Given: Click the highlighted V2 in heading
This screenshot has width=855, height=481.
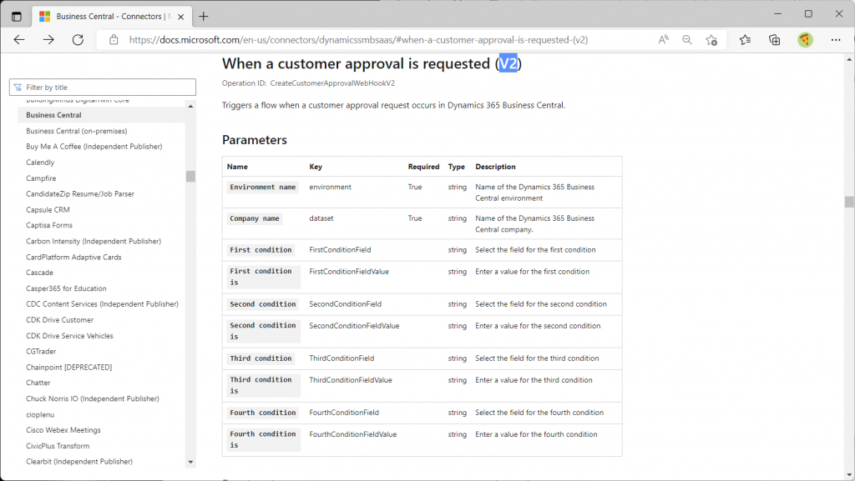Looking at the screenshot, I should 508,63.
